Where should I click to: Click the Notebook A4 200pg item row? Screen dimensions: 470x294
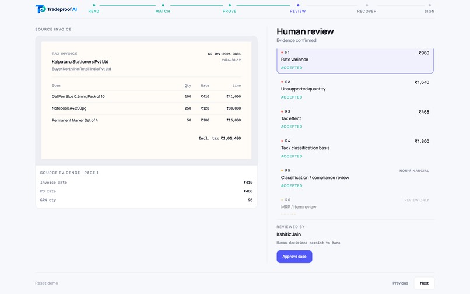[x=146, y=108]
